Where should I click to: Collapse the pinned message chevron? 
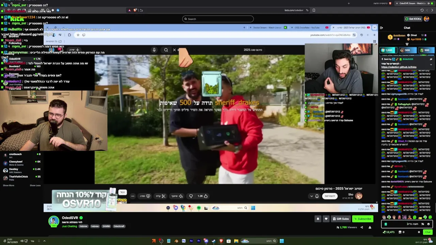click(x=431, y=64)
